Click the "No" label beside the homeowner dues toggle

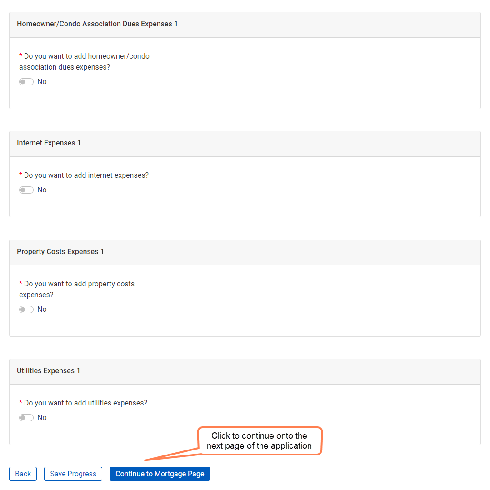(42, 82)
